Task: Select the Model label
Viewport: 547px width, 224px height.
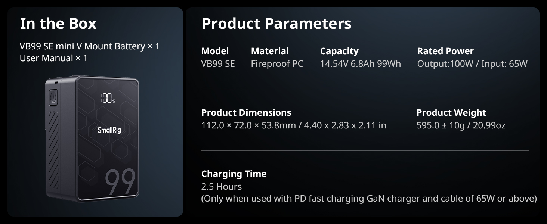Action: pyautogui.click(x=215, y=51)
